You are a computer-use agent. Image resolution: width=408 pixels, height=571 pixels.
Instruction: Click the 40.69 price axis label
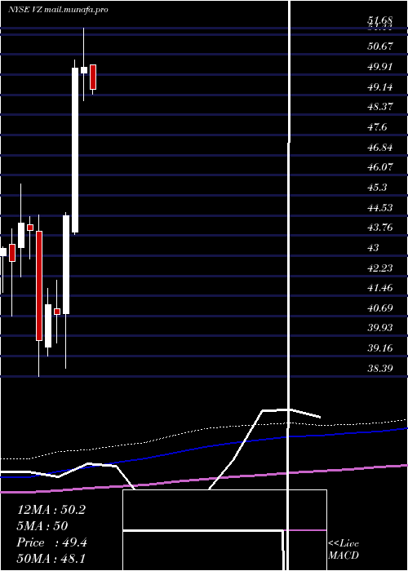point(380,308)
